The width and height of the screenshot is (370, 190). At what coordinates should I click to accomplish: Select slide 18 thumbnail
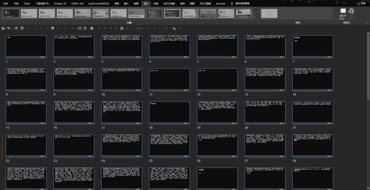[x=170, y=113]
